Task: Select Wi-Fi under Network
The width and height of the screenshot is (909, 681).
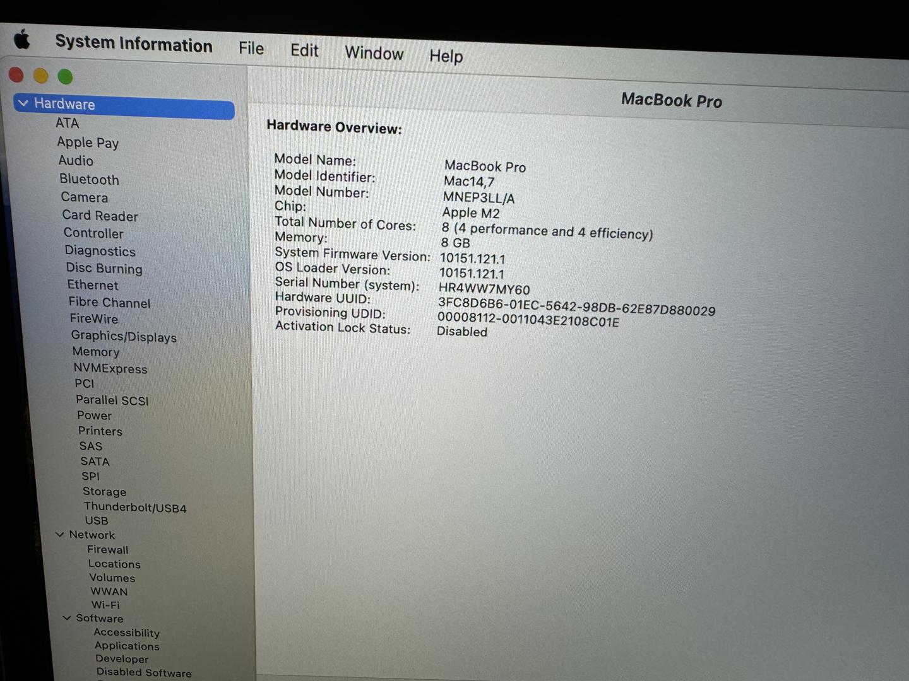Action: (105, 605)
